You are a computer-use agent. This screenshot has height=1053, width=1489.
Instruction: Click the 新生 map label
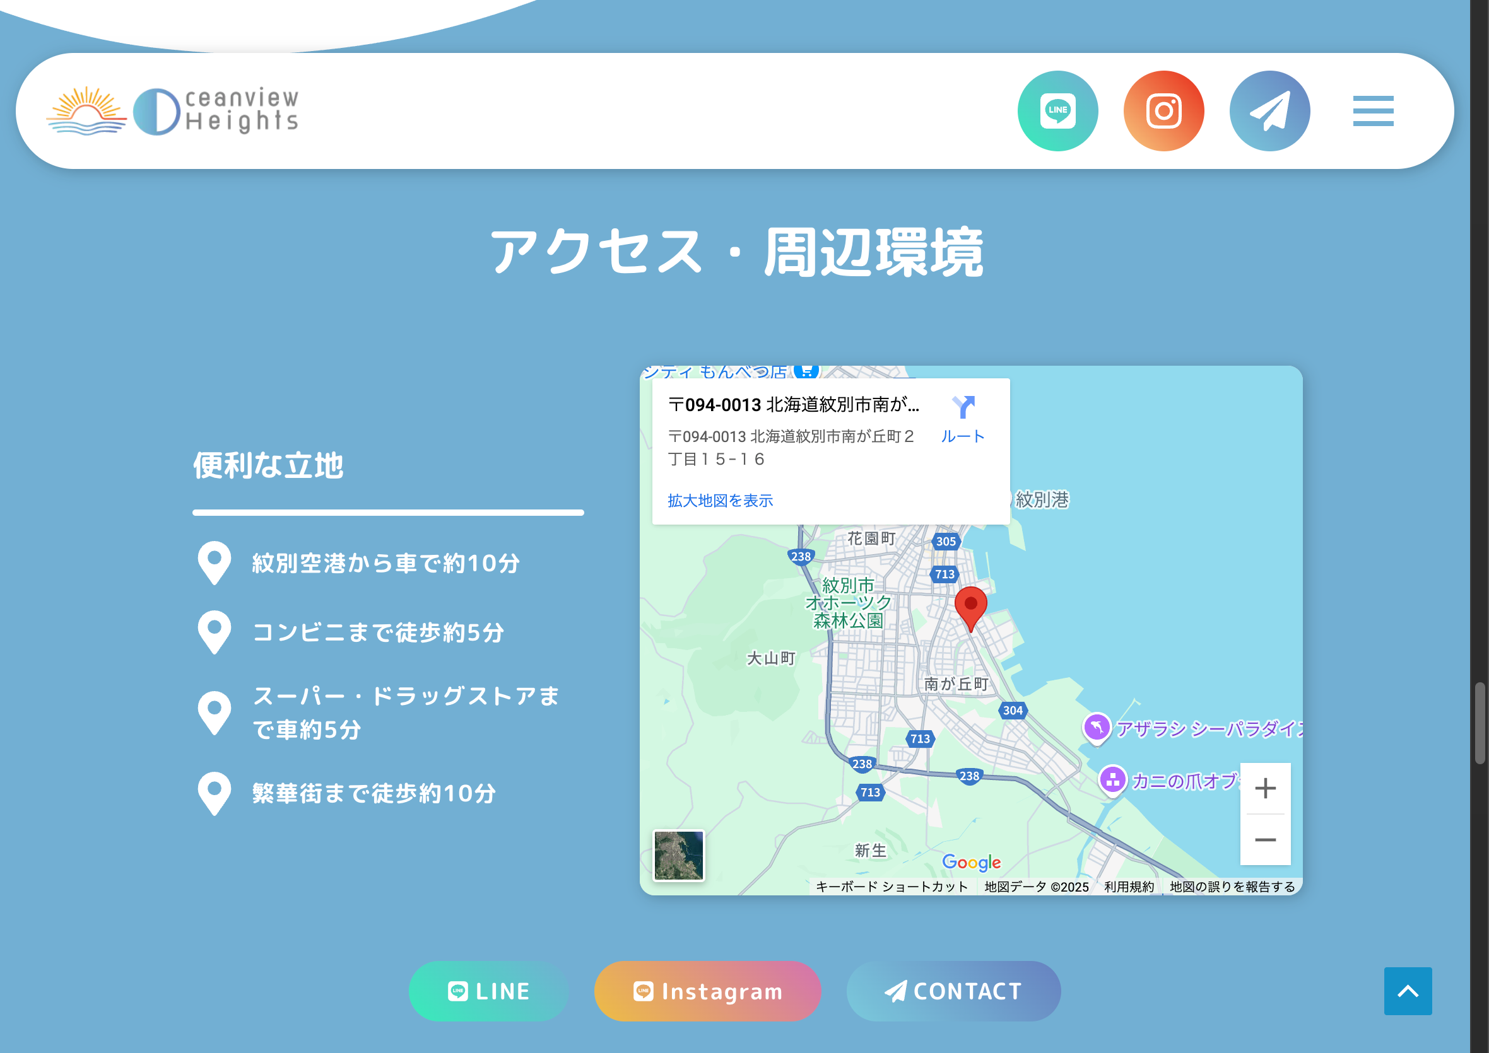(870, 850)
